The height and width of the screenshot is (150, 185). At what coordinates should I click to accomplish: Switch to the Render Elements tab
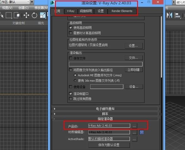click(x=122, y=11)
